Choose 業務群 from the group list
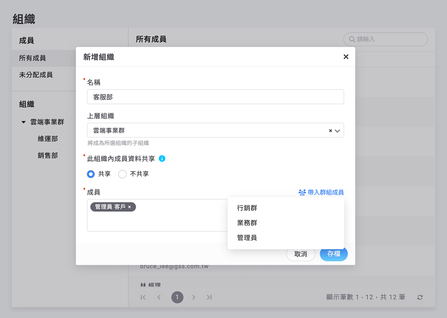This screenshot has width=447, height=318. click(247, 223)
